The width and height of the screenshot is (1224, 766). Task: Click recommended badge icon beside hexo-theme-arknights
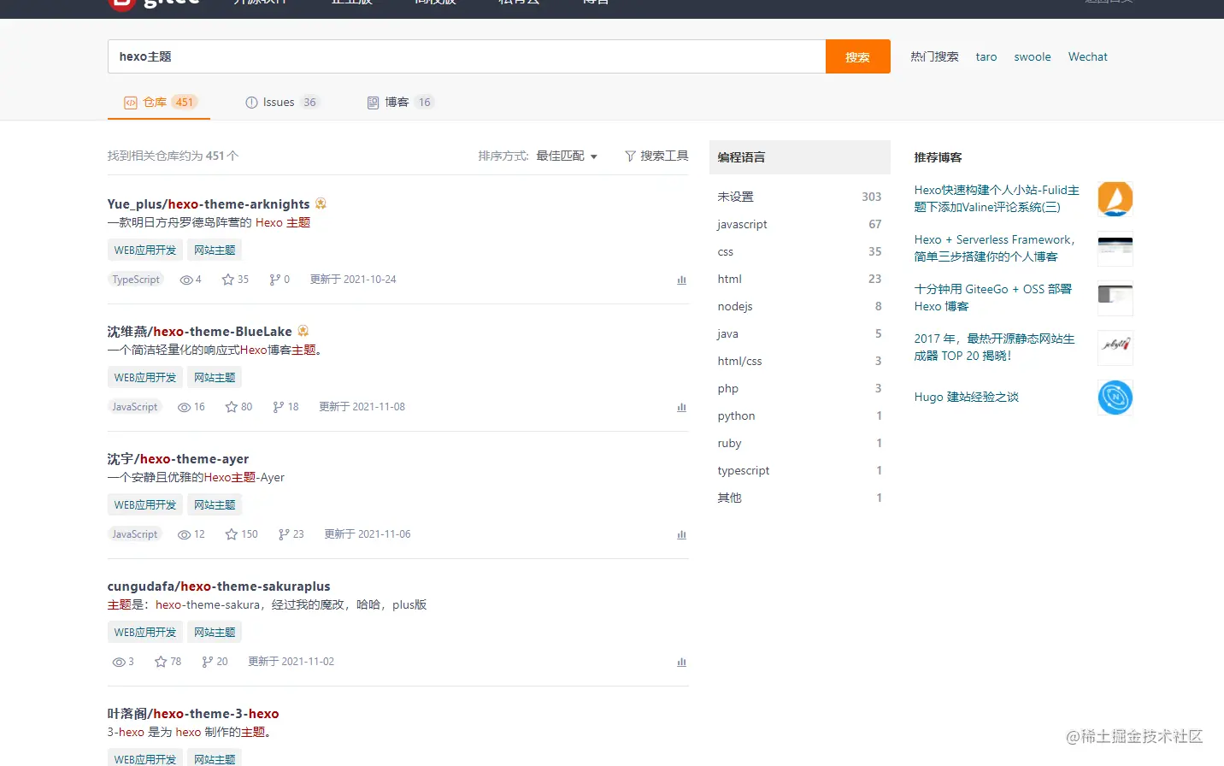point(321,203)
